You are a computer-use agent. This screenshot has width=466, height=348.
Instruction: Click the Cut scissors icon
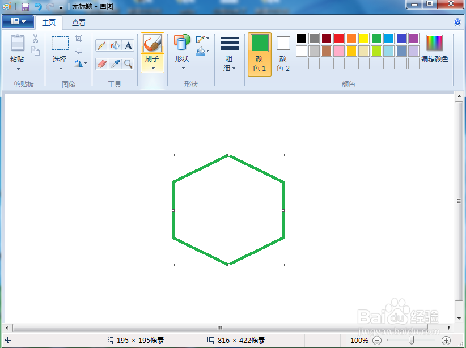(35, 39)
